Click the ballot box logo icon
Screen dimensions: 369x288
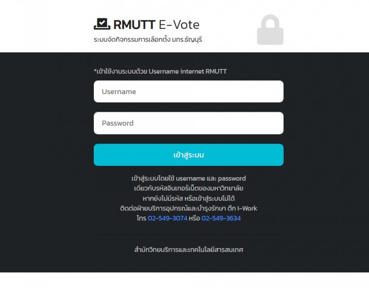pyautogui.click(x=102, y=24)
